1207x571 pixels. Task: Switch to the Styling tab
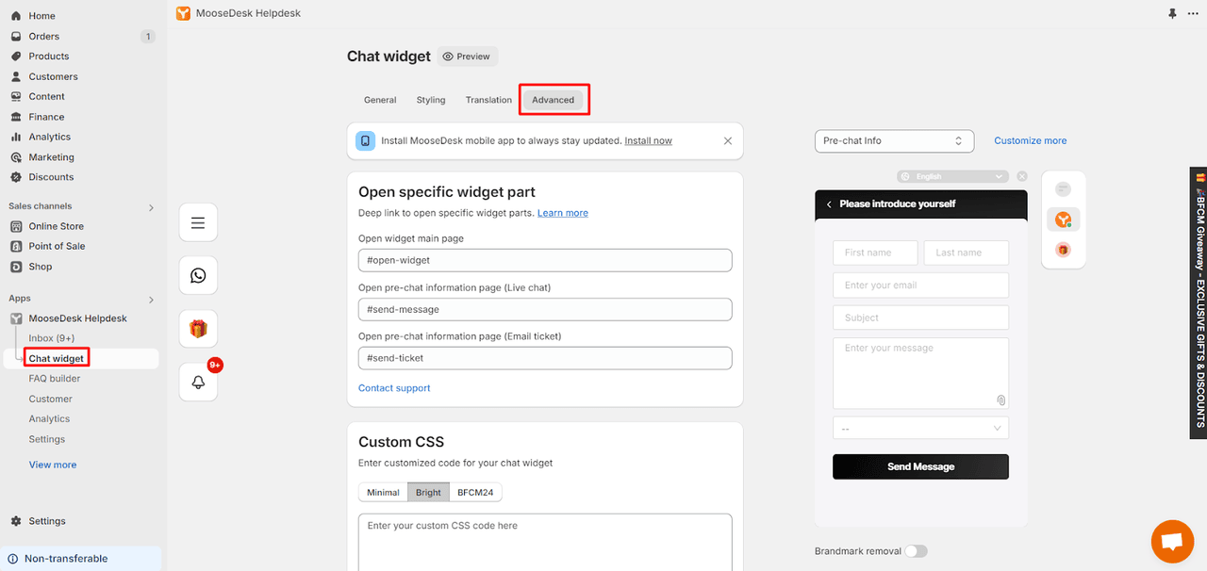click(430, 99)
